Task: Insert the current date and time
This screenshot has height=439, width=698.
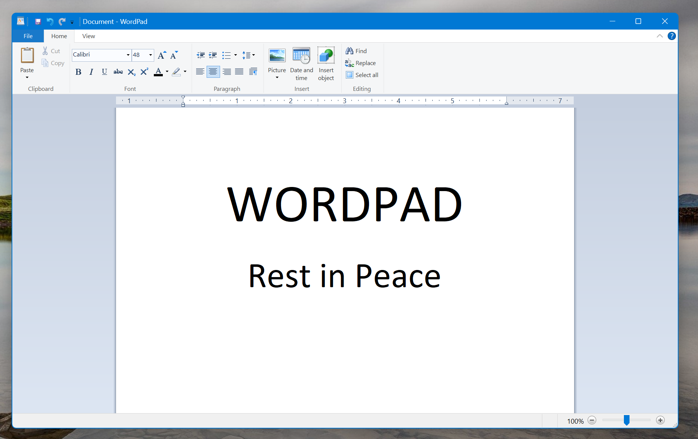Action: [301, 64]
